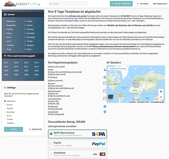The width and height of the screenshot is (169, 159).
Task: Click the calendar icon beside Filme nach Erscheinungsjahr
Action: click(x=5, y=56)
